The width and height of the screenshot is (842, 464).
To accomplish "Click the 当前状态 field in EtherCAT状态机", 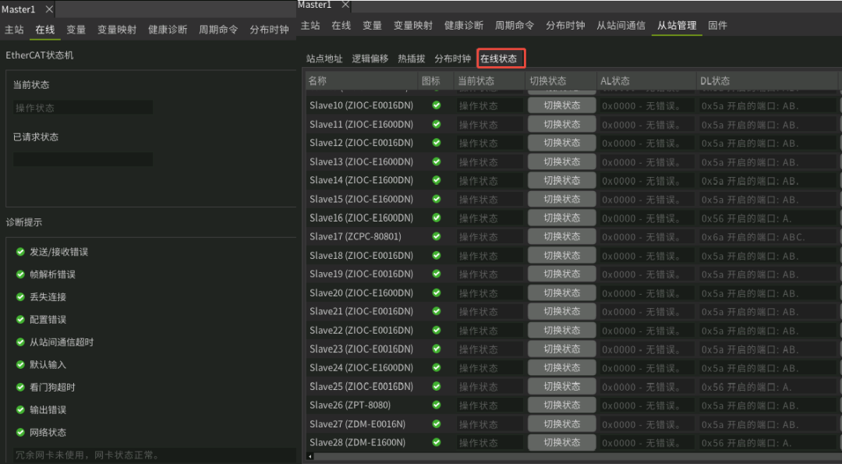I will pos(83,108).
